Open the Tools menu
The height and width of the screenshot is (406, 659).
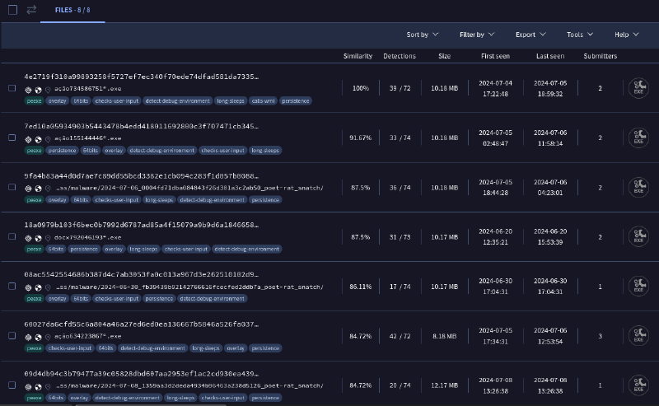(579, 35)
